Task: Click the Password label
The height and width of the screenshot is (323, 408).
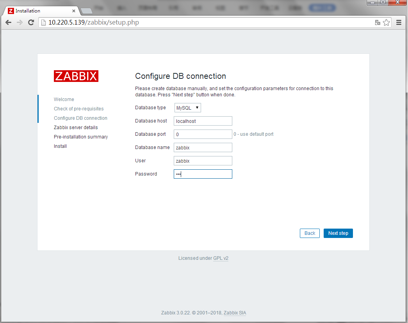Action: pos(146,174)
